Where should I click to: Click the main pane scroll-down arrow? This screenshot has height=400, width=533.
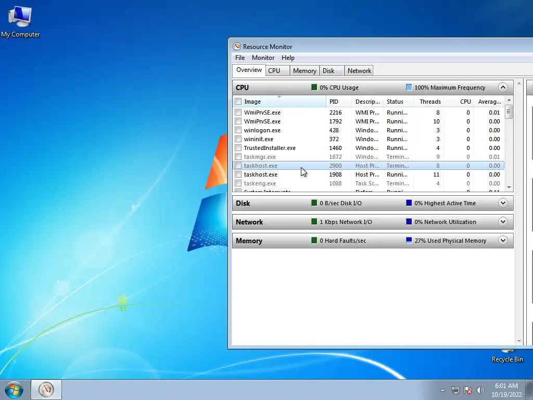click(x=519, y=341)
